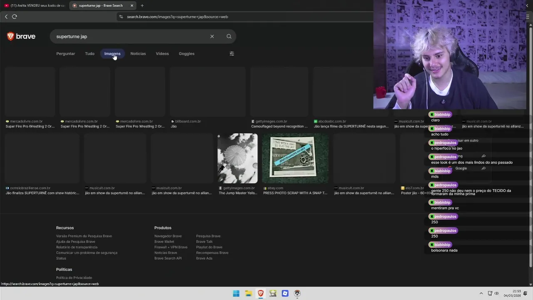533x300 pixels.
Task: Click the taskbar icon left of Roblox
Action: [x=273, y=293]
